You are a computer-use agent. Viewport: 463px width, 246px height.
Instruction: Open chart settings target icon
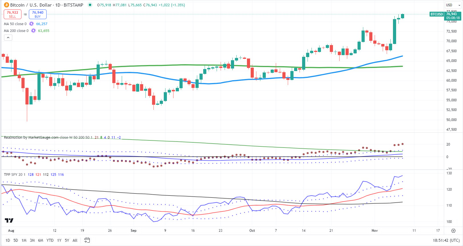[x=453, y=231]
